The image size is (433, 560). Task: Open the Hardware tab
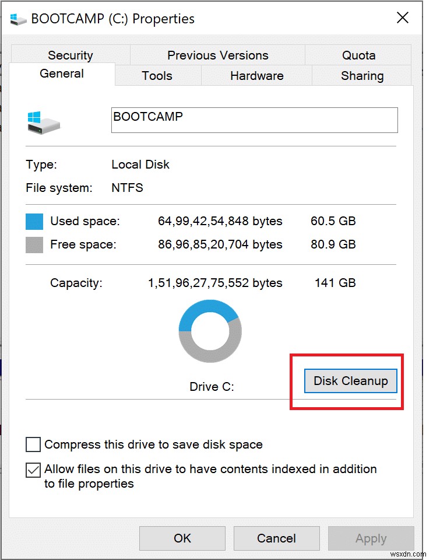click(256, 75)
